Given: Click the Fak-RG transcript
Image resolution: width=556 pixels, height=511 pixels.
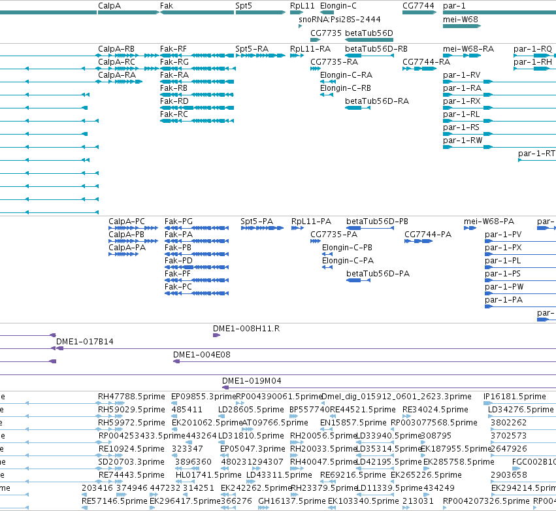Looking at the screenshot, I should [x=198, y=69].
